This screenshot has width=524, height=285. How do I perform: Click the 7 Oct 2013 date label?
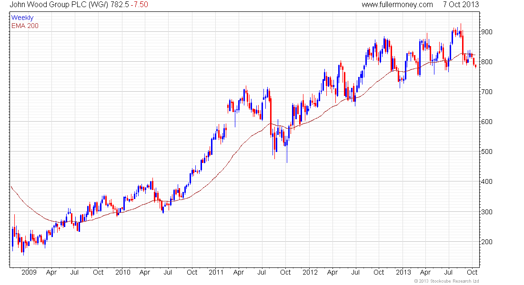click(461, 5)
